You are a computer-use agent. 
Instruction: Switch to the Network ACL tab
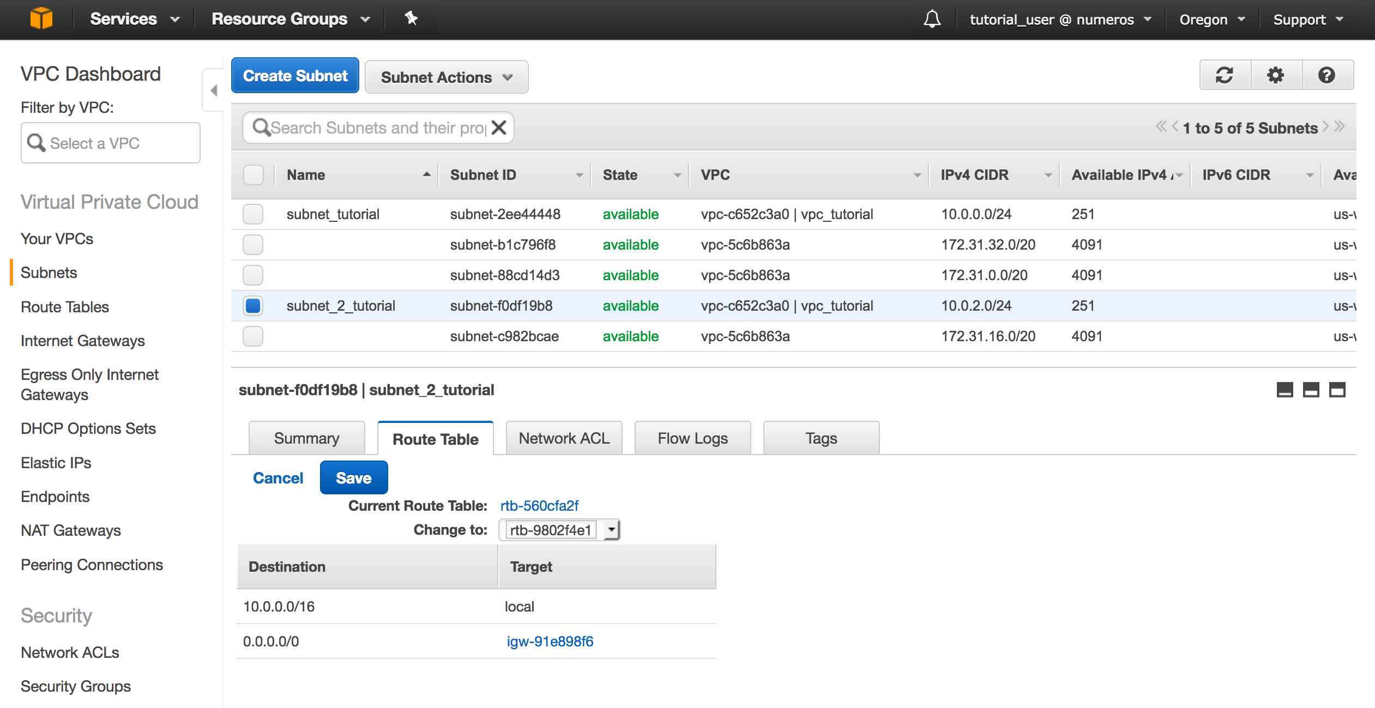point(564,438)
